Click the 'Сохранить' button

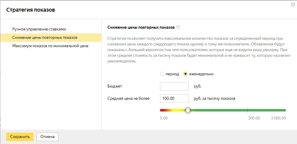click(20, 137)
